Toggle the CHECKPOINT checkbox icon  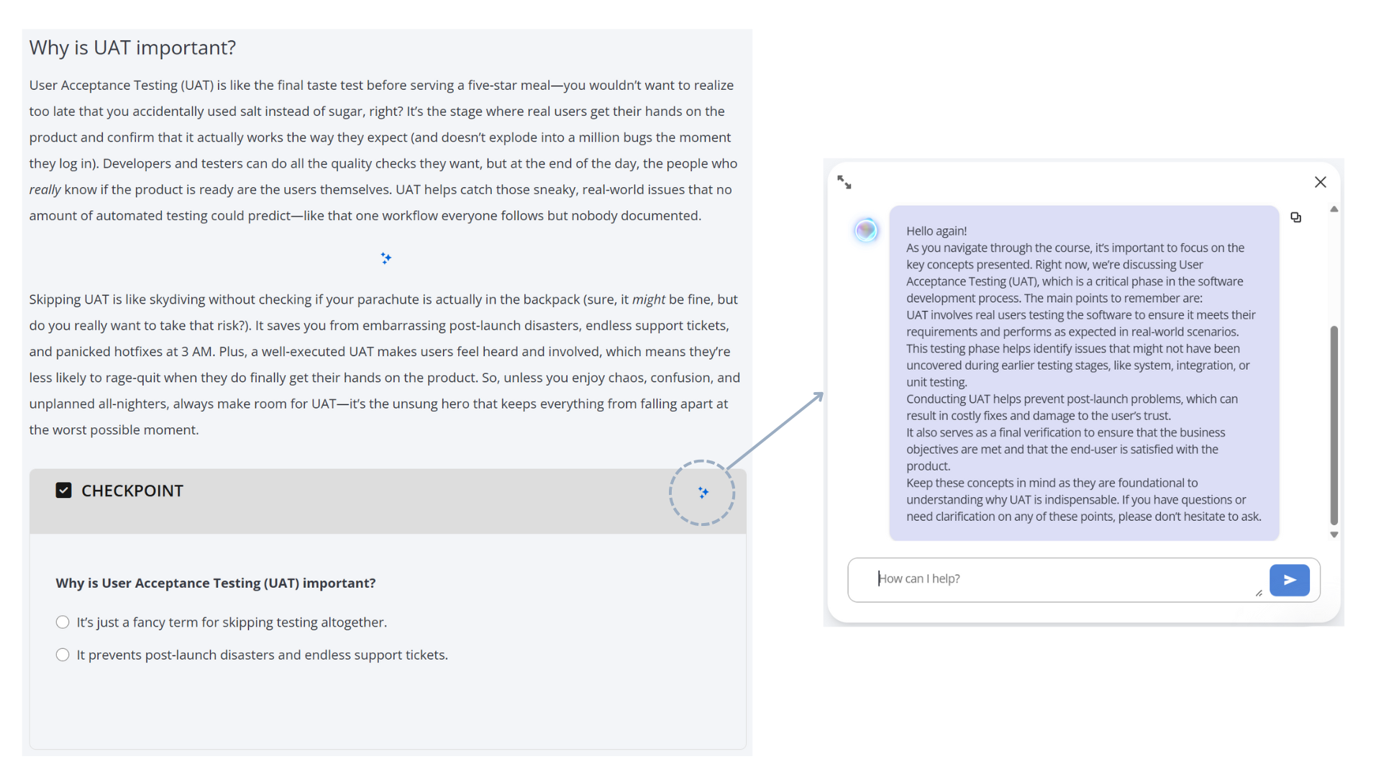[63, 491]
